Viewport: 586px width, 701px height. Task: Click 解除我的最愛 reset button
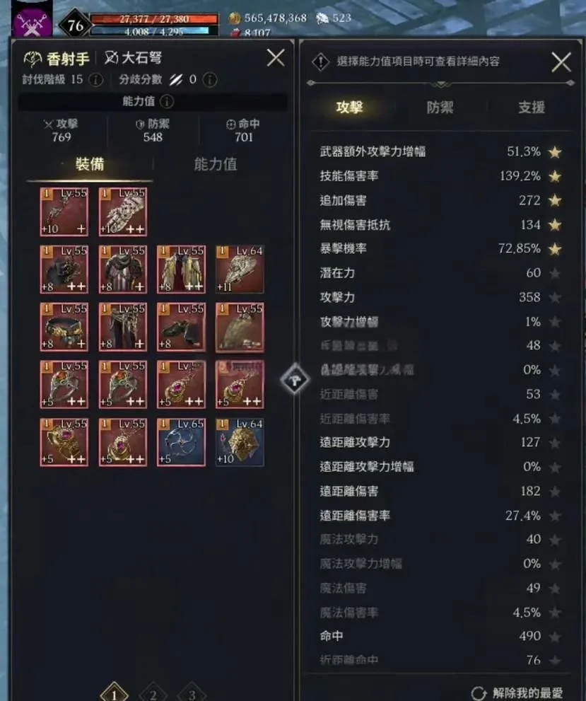point(517,693)
